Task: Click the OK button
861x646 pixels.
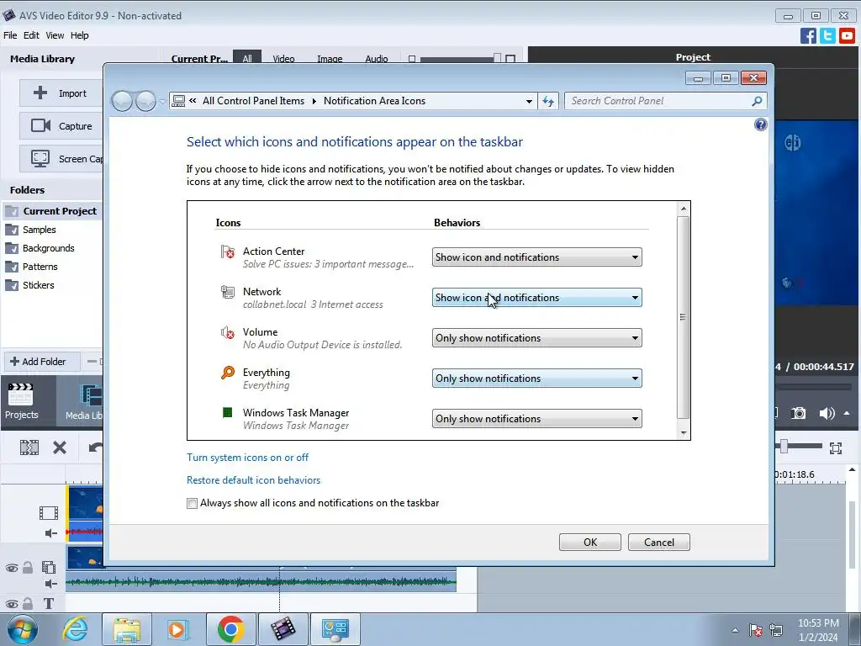Action: tap(589, 543)
